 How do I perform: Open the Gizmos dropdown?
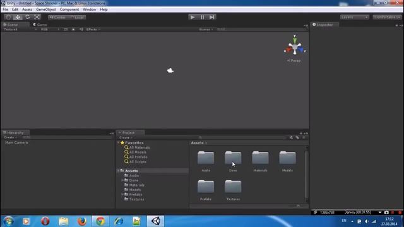(206, 30)
